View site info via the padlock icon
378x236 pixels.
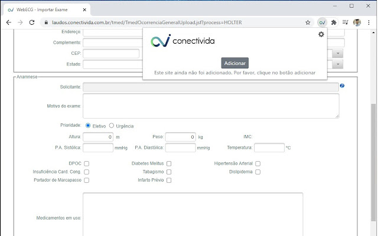click(x=46, y=22)
